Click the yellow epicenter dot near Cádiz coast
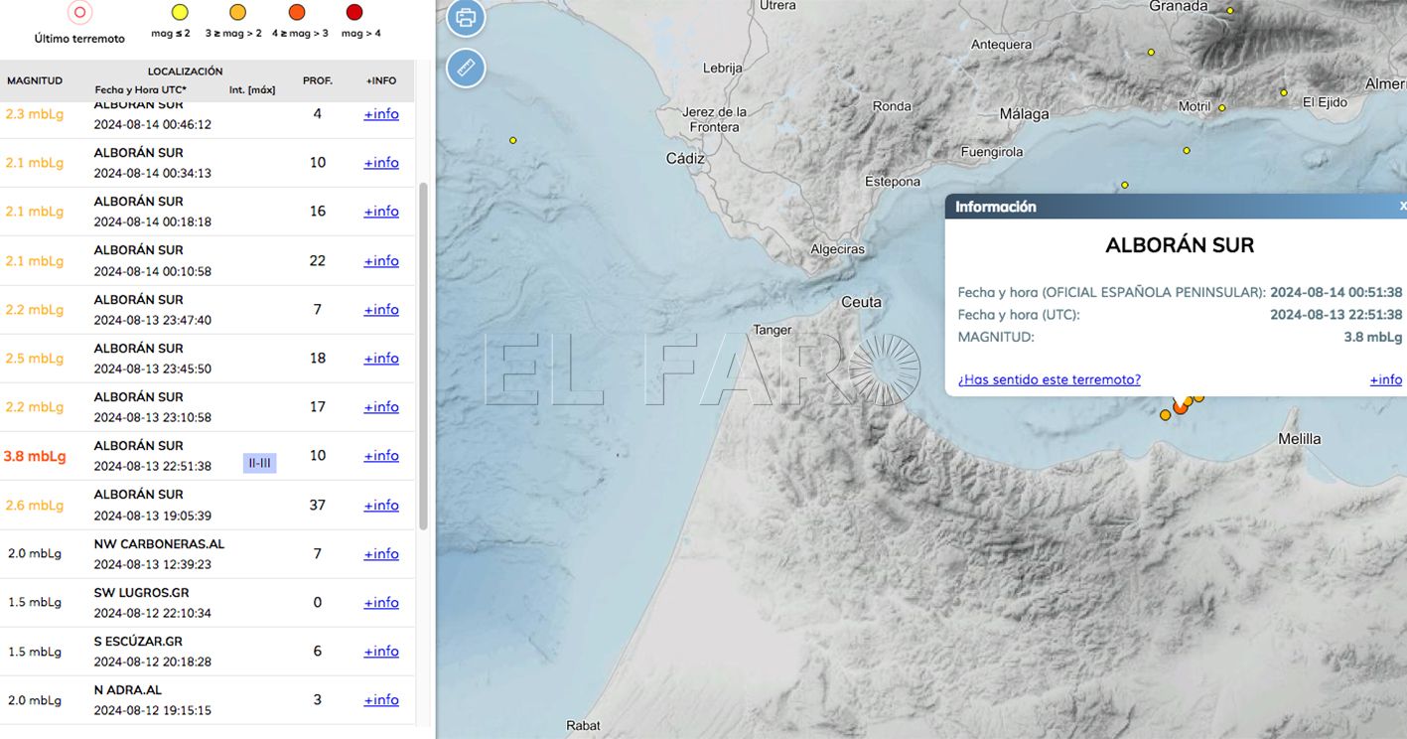This screenshot has width=1407, height=739. click(x=512, y=140)
